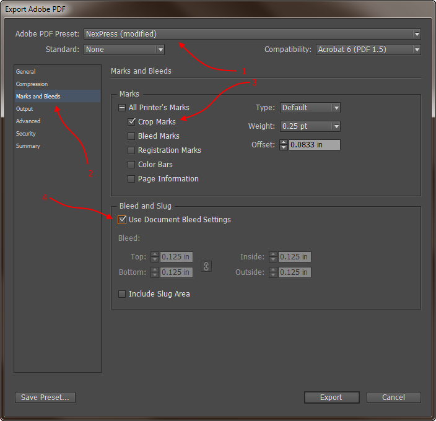This screenshot has height=421, width=436.
Task: Enable Page Information checkbox
Action: pos(131,179)
